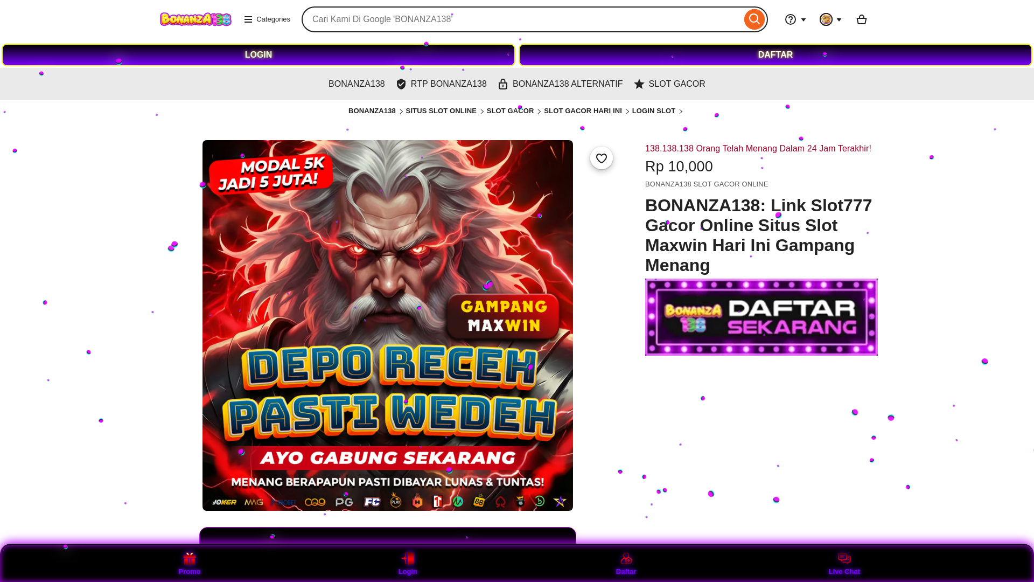Click the product title 'BONANZA138: Link Slot777' heading
This screenshot has height=582, width=1034.
(758, 235)
